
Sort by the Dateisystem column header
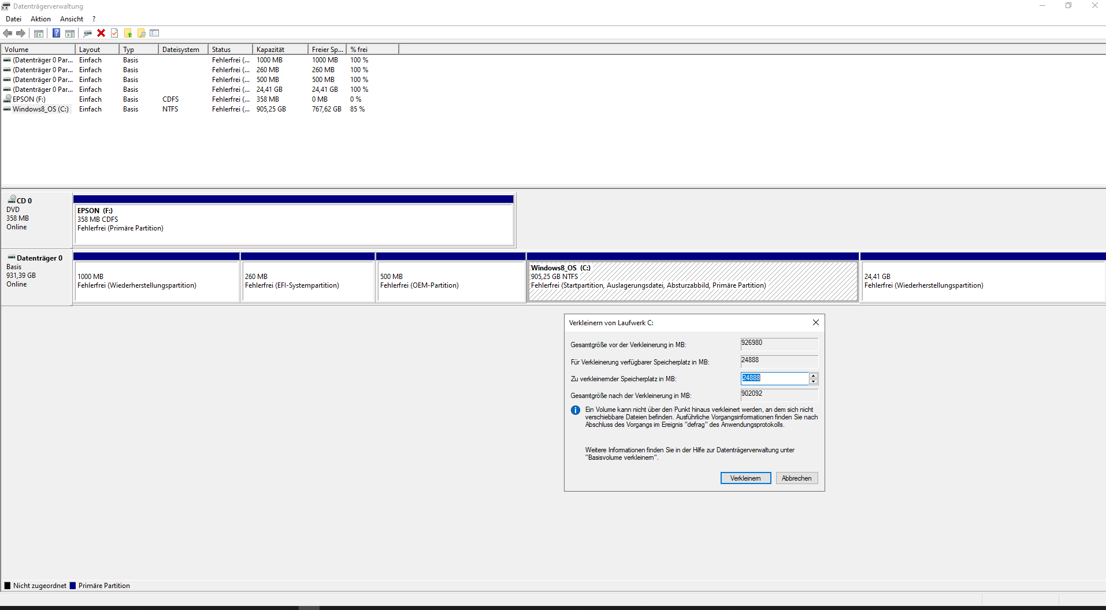183,50
